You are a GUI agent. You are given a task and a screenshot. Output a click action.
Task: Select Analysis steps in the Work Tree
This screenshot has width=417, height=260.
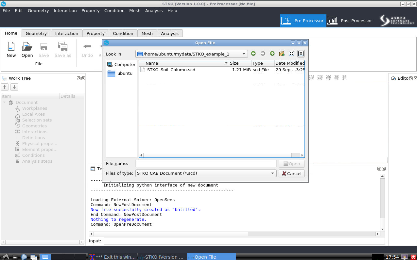click(37, 161)
